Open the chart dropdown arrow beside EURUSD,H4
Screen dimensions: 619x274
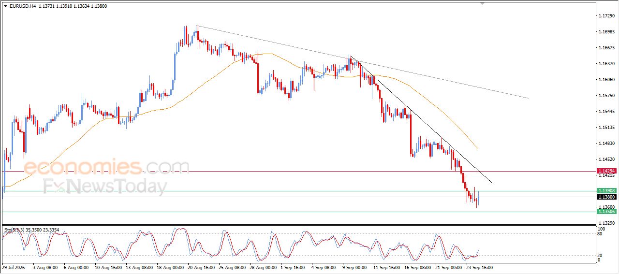click(5, 6)
